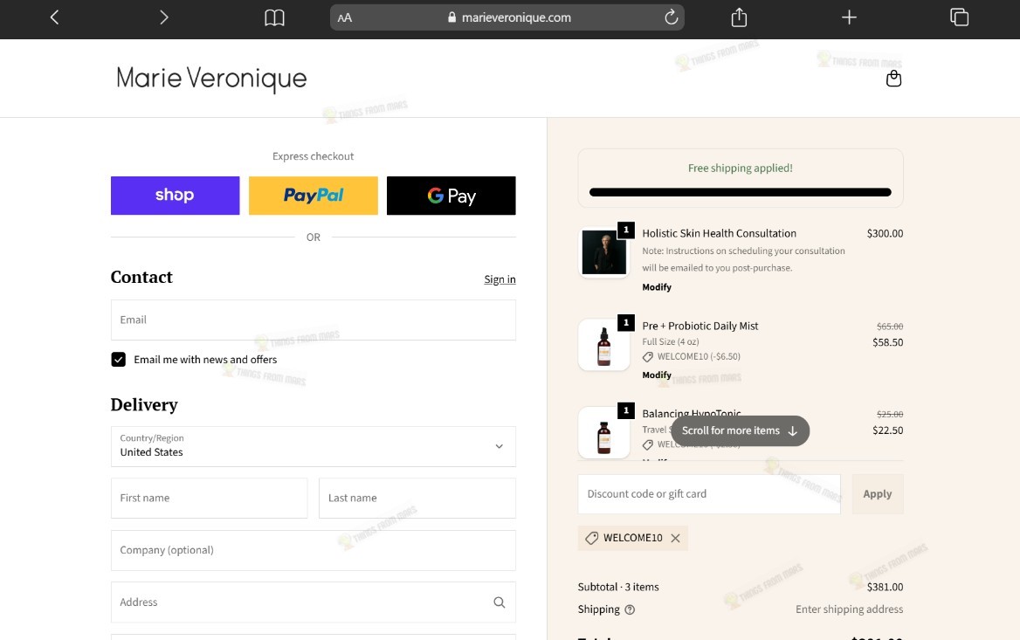
Task: Click the free shipping progress bar
Action: (x=741, y=192)
